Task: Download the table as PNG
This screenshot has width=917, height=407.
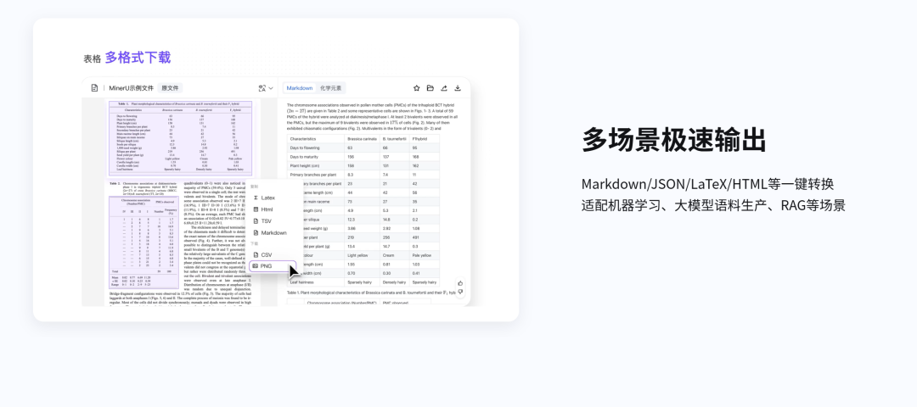Action: (266, 266)
